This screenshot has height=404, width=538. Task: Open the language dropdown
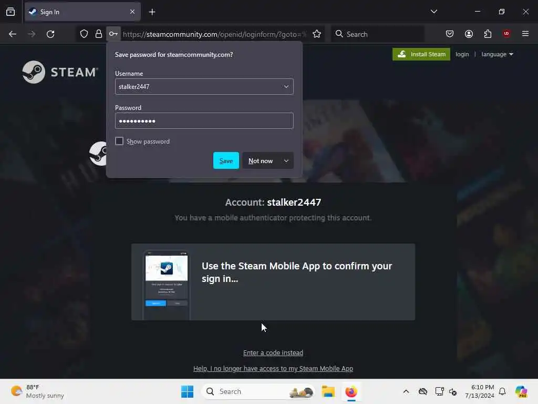(497, 54)
